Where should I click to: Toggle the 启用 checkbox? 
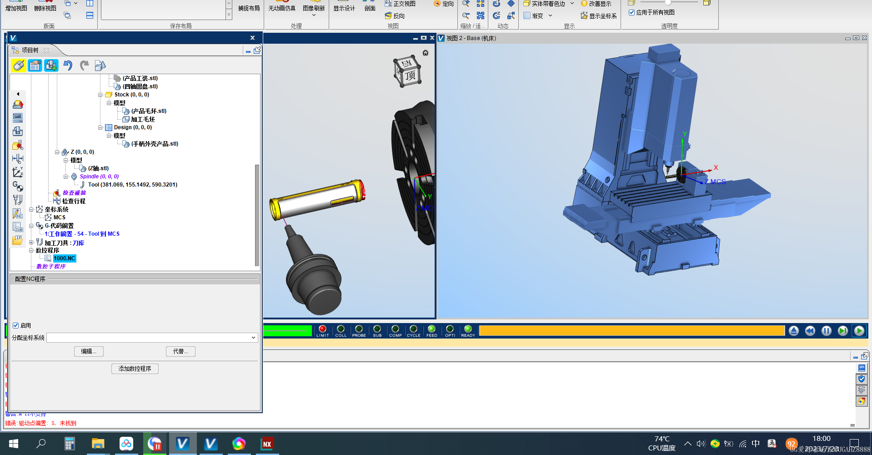click(x=16, y=325)
